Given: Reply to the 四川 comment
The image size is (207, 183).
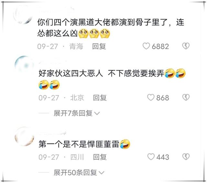Looking at the screenshot, I should 100,157.
